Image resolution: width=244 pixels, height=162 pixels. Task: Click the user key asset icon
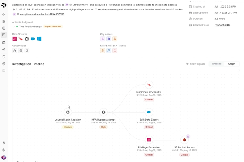pyautogui.click(x=103, y=39)
